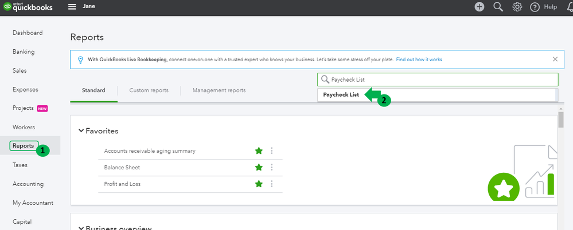Click Find out how it works link
This screenshot has width=573, height=230.
(x=419, y=60)
